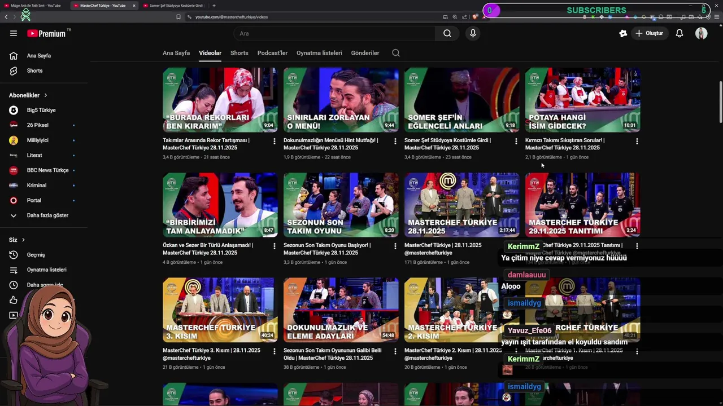Open video title Dokunulmazlığın Menüsü Hint Mutfağı

(x=331, y=144)
